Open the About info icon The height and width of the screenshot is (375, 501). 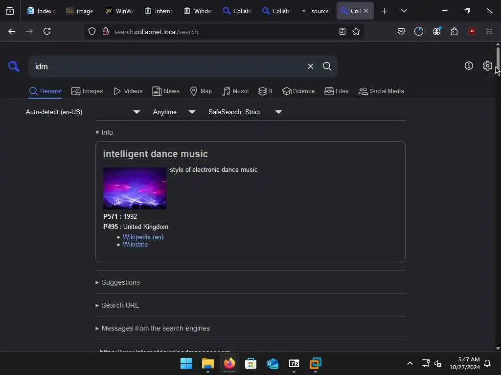coord(468,66)
